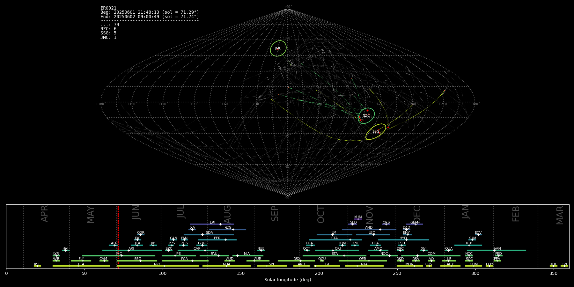Click the HVI shower label on the timeline
This screenshot has height=287, width=574.
click(x=65, y=249)
